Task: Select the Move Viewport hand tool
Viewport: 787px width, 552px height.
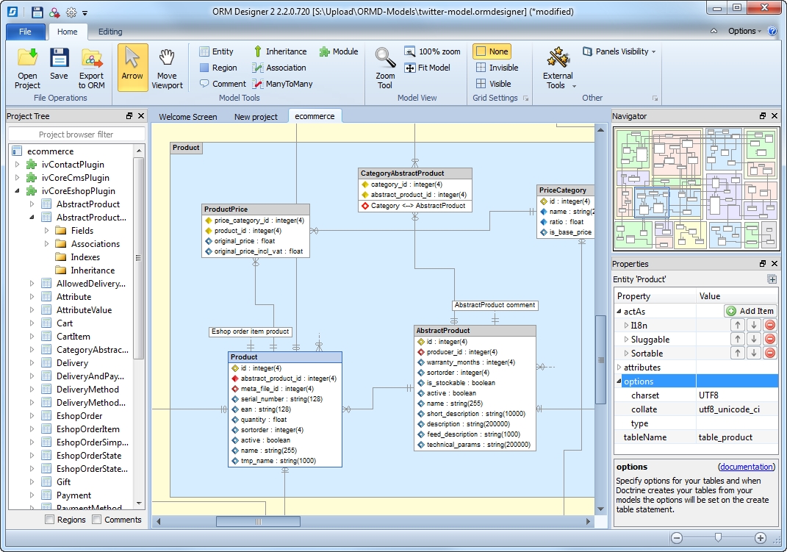Action: tap(167, 59)
